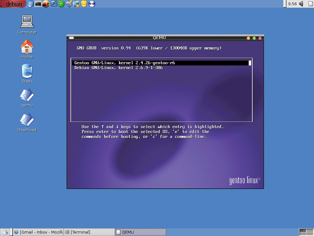The height and width of the screenshot is (236, 314).
Task: Click the yellow open-box package icon
Action: click(x=84, y=4)
